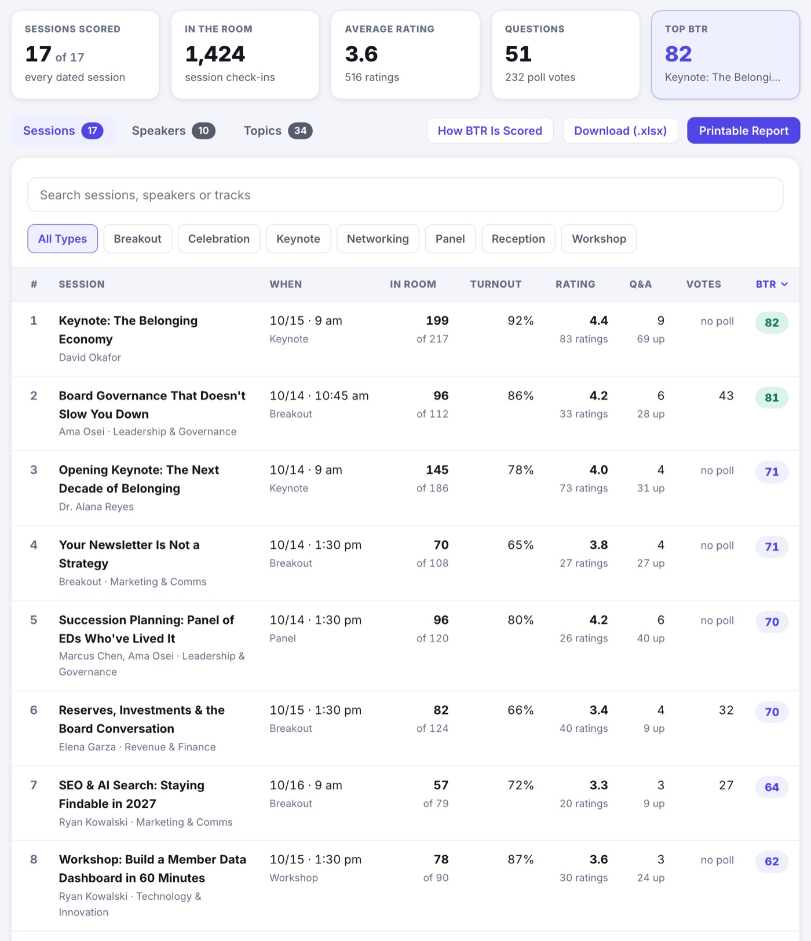Open SEO & AI Search session
The height and width of the screenshot is (941, 811).
(131, 794)
